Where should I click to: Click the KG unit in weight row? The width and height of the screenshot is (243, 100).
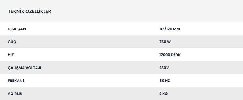pyautogui.click(x=165, y=94)
